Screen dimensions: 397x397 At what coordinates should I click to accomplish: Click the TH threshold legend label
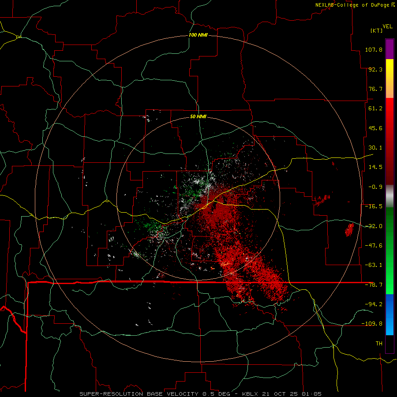pos(379,343)
